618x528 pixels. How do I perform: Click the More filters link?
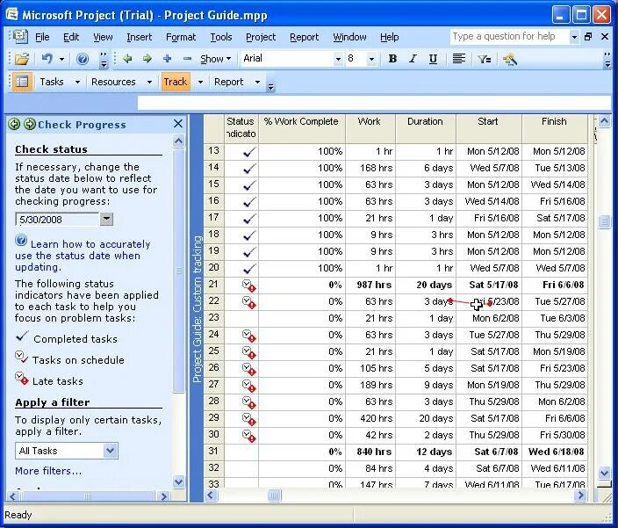point(48,471)
